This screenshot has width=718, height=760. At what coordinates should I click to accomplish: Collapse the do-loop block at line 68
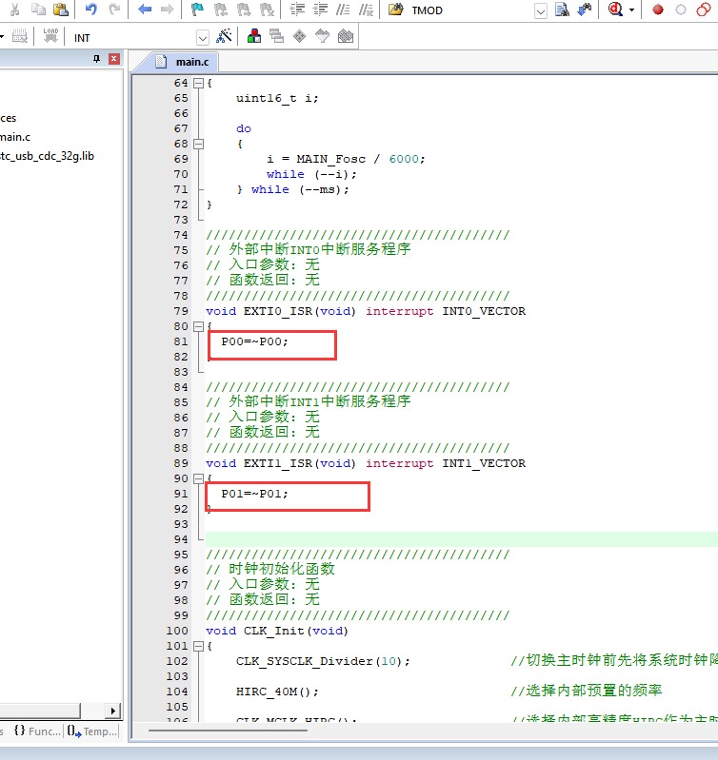point(198,144)
